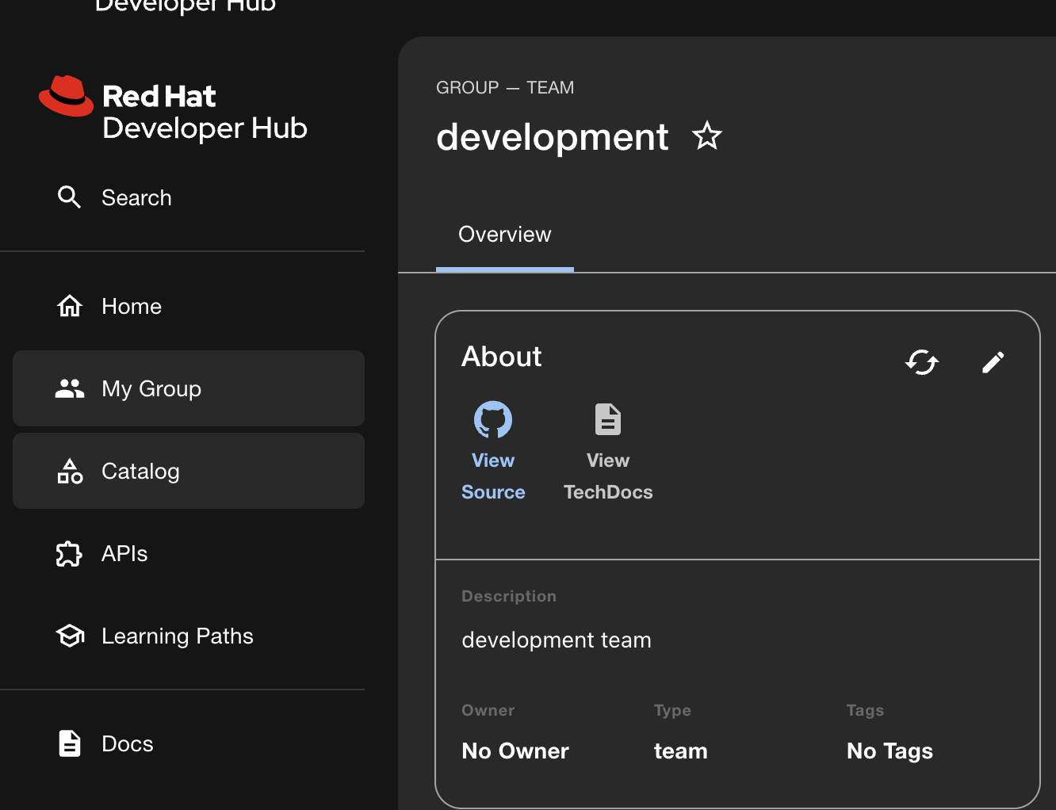Click the Search text in the sidebar
The height and width of the screenshot is (810, 1056).
point(136,197)
